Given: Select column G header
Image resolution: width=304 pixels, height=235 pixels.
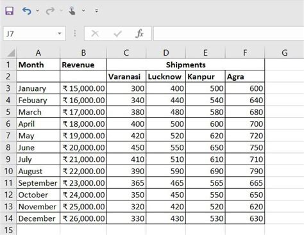Looking at the screenshot, I should point(284,53).
